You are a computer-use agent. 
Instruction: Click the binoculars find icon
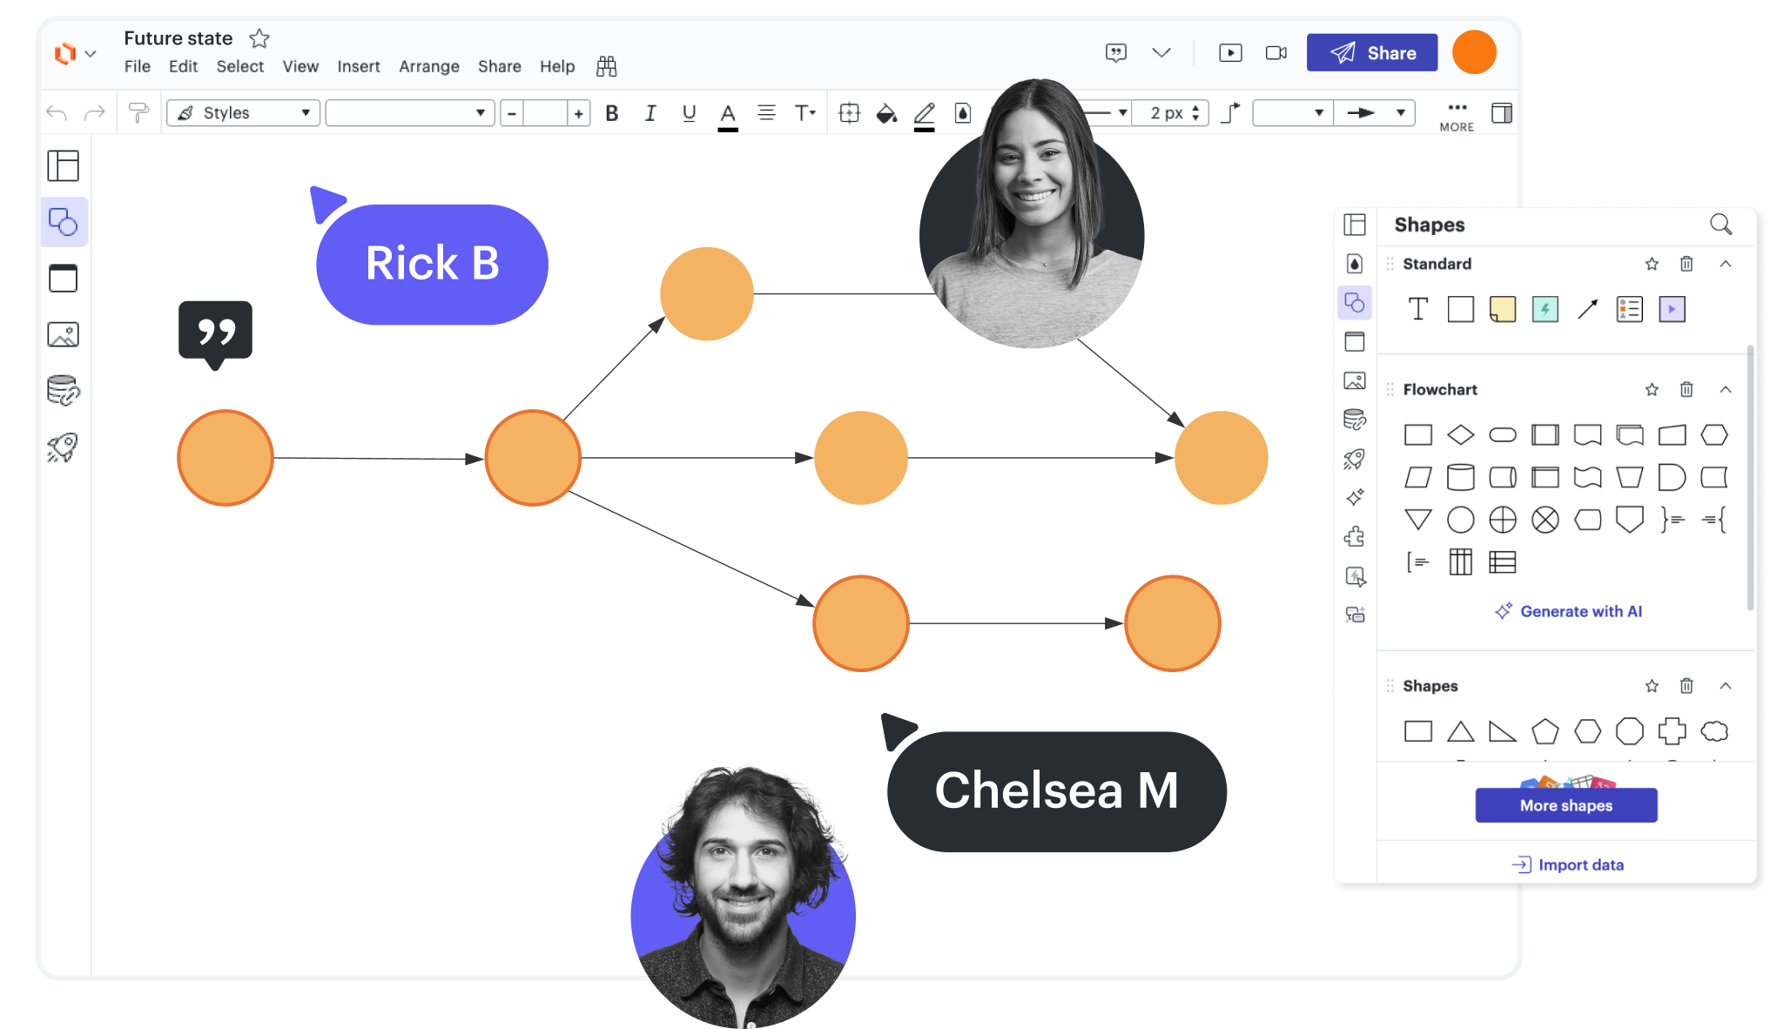[x=607, y=66]
